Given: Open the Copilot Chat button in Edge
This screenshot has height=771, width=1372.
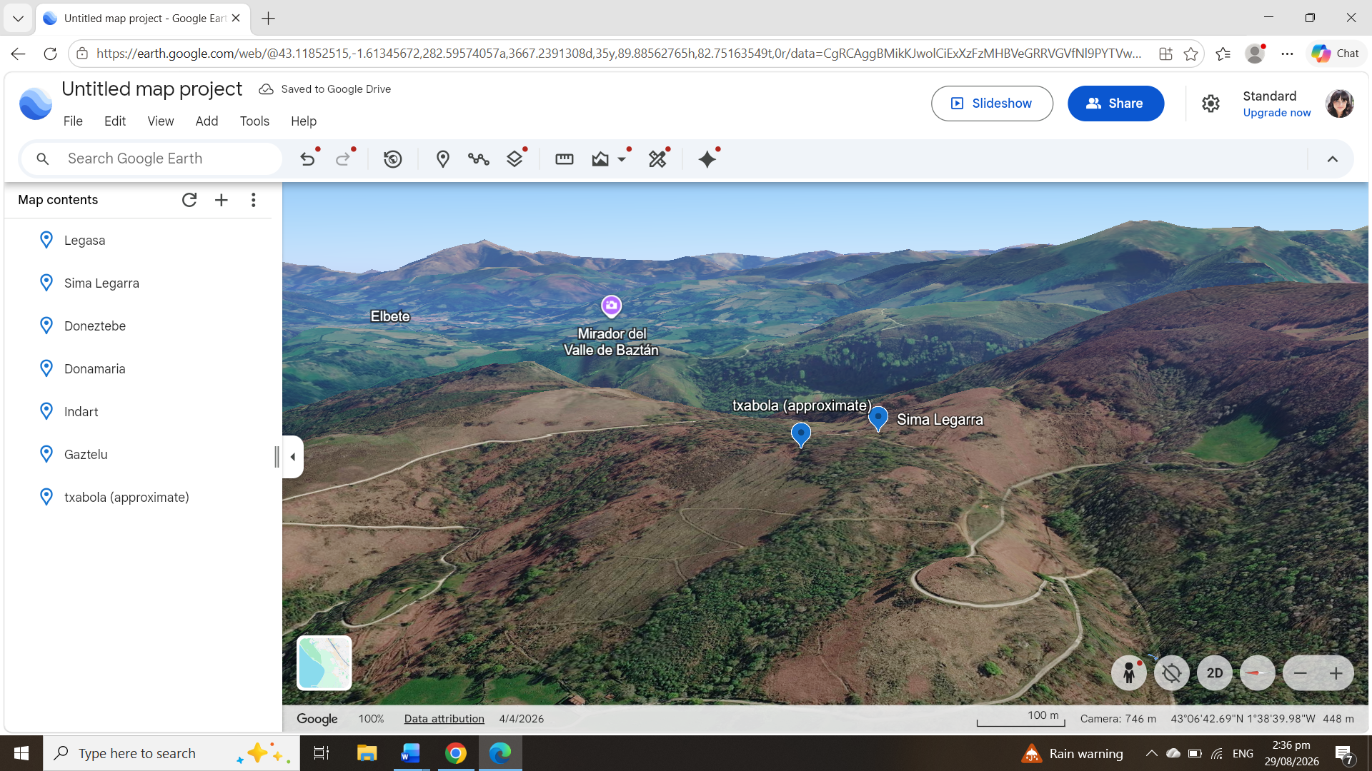Looking at the screenshot, I should click(1336, 54).
